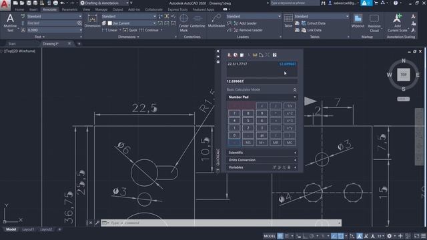Viewport: 427px width, 240px height.
Task: Switch to the Layout1 tab
Action: 28,229
